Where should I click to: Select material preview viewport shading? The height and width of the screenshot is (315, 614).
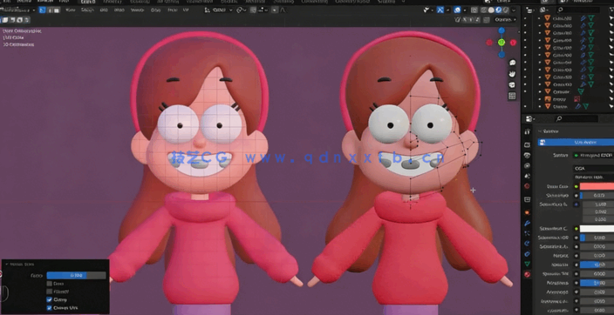tap(499, 10)
